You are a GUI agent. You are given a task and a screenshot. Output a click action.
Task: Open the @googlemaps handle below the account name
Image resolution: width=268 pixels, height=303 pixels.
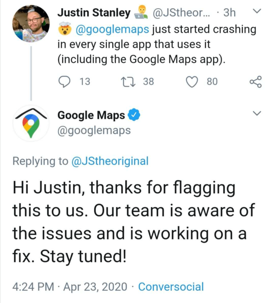point(94,130)
